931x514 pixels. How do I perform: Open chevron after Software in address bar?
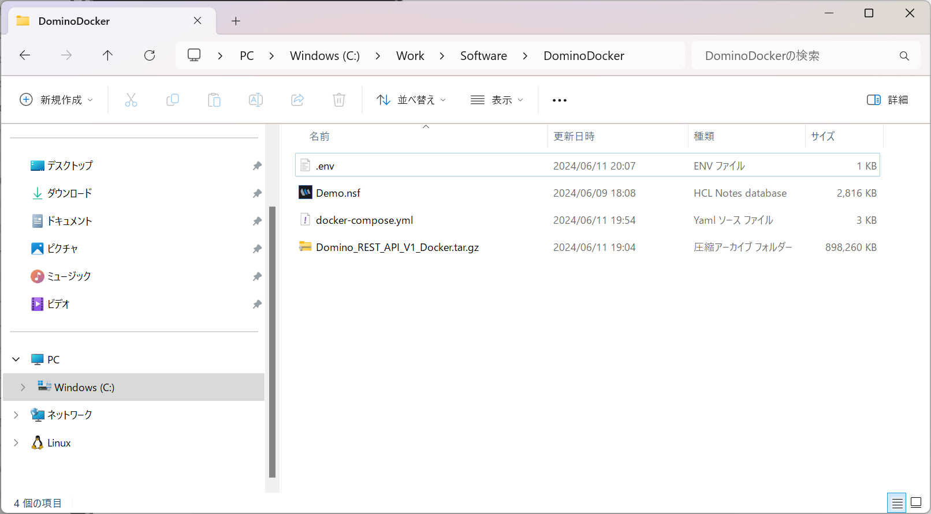525,56
